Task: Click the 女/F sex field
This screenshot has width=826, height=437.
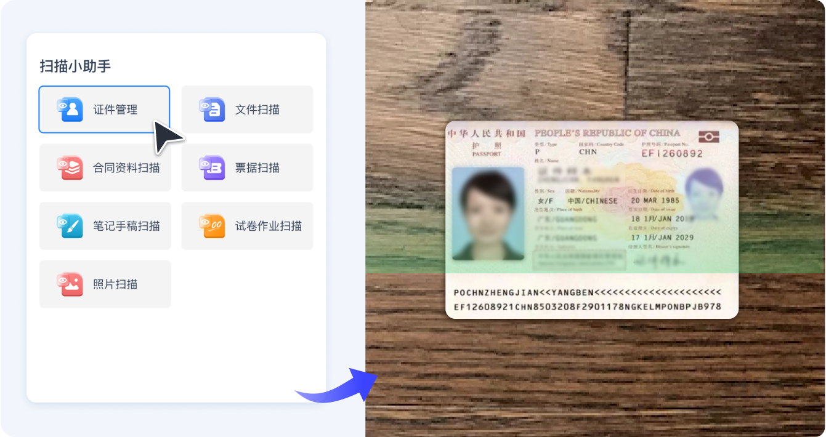Action: coord(546,201)
